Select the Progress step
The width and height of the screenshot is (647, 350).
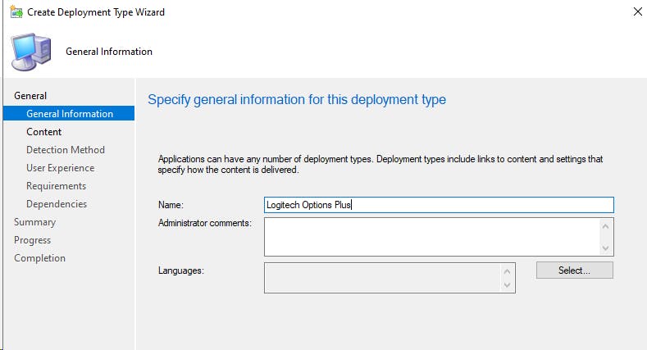tap(32, 240)
